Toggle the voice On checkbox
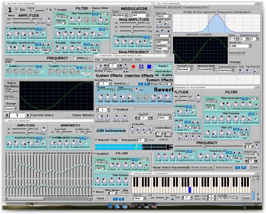The height and width of the screenshot is (214, 266). click(x=17, y=10)
